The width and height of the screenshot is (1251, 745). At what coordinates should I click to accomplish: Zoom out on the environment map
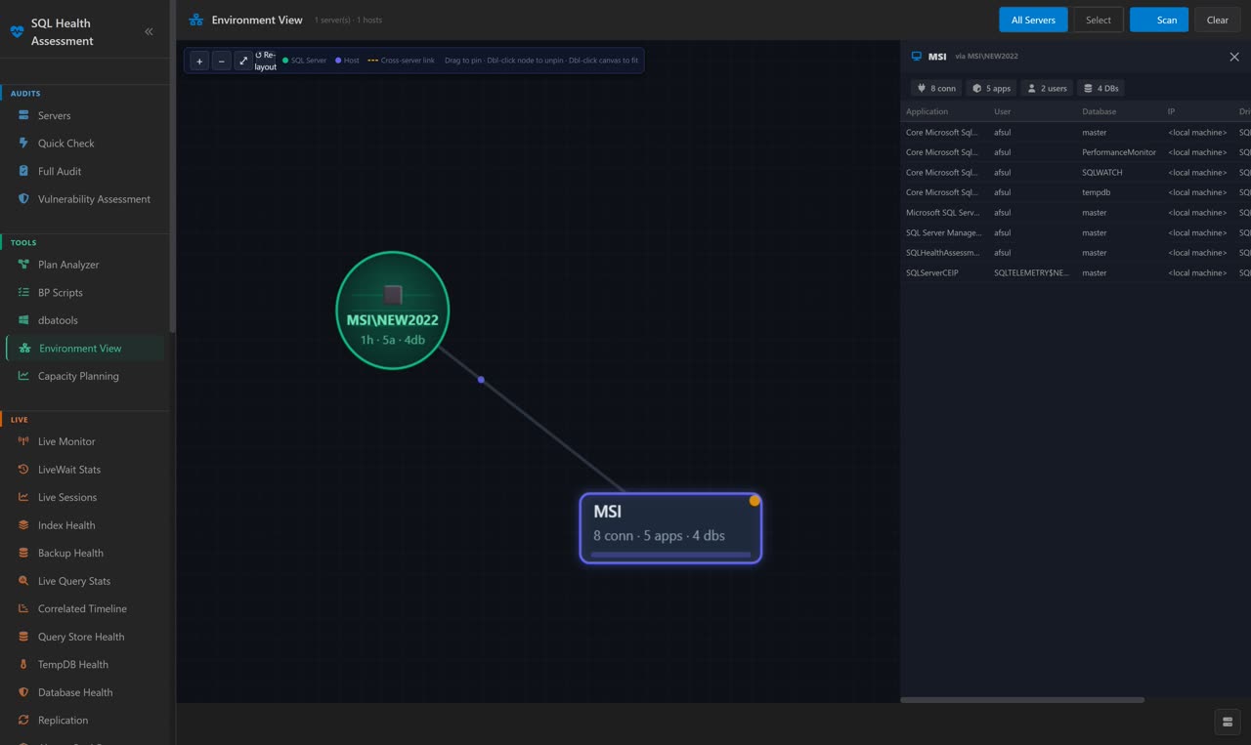220,60
